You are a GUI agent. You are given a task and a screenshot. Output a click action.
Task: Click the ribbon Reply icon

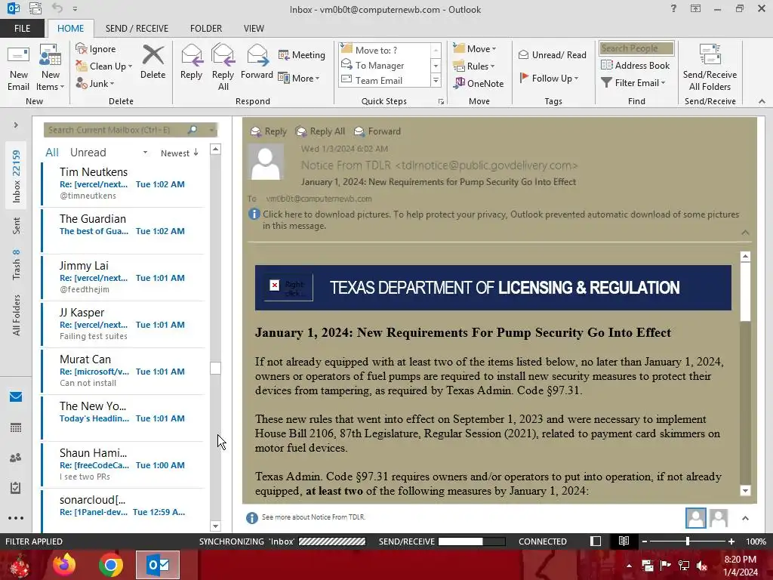point(191,62)
